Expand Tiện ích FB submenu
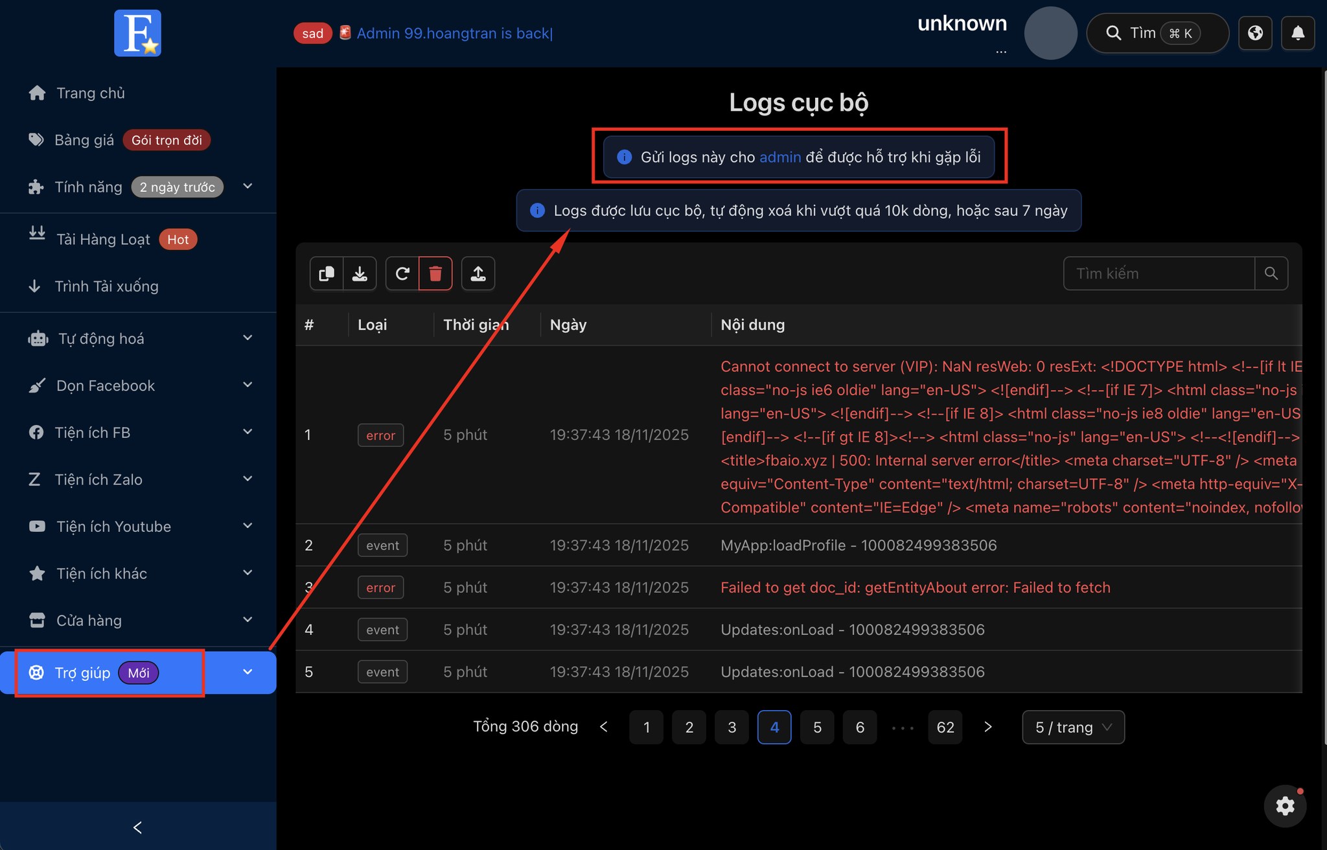1327x850 pixels. (x=138, y=432)
